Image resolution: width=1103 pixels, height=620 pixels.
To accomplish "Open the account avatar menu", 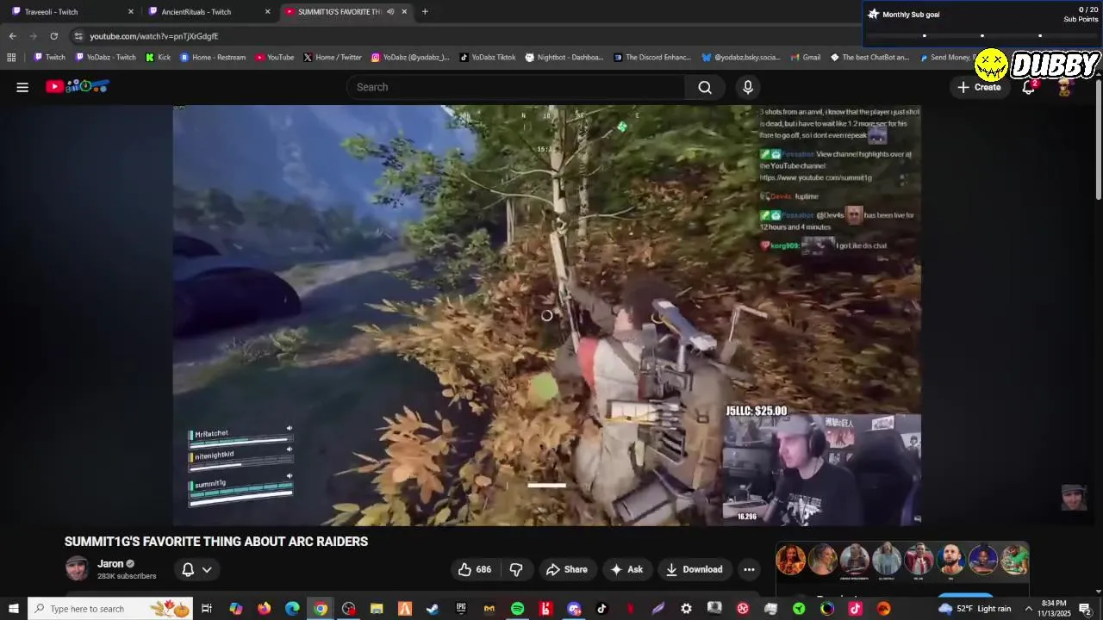I will click(1065, 87).
